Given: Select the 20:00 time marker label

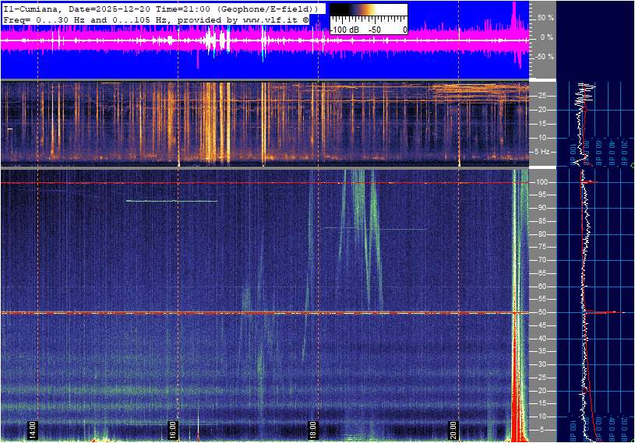Looking at the screenshot, I should 453,431.
